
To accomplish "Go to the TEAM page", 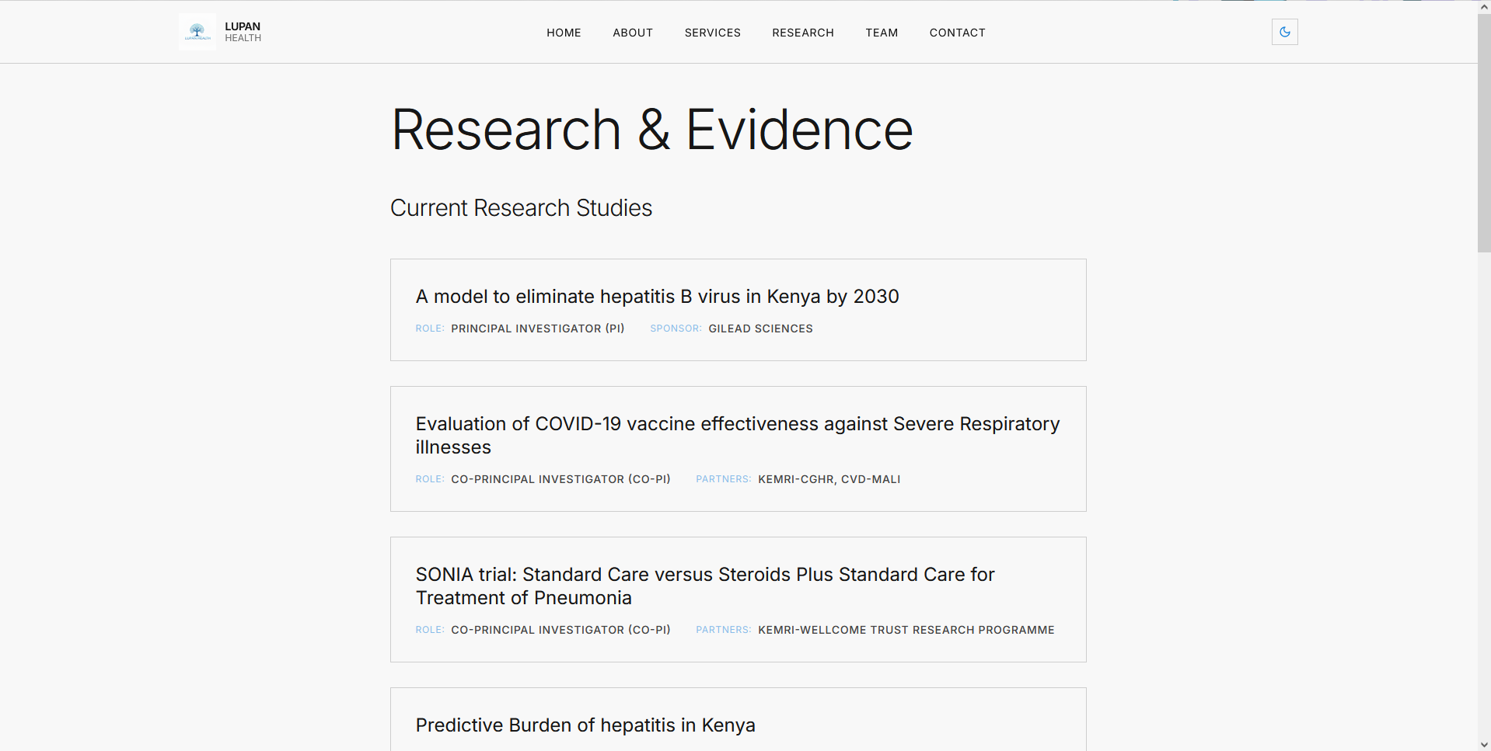I will (882, 33).
